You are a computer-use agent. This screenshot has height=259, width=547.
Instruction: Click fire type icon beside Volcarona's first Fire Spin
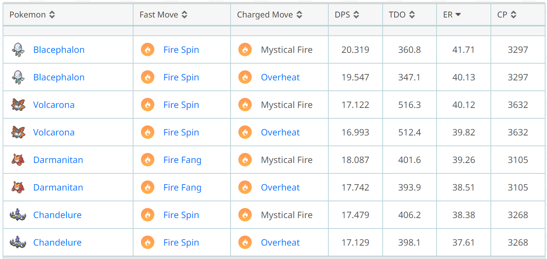tap(148, 105)
